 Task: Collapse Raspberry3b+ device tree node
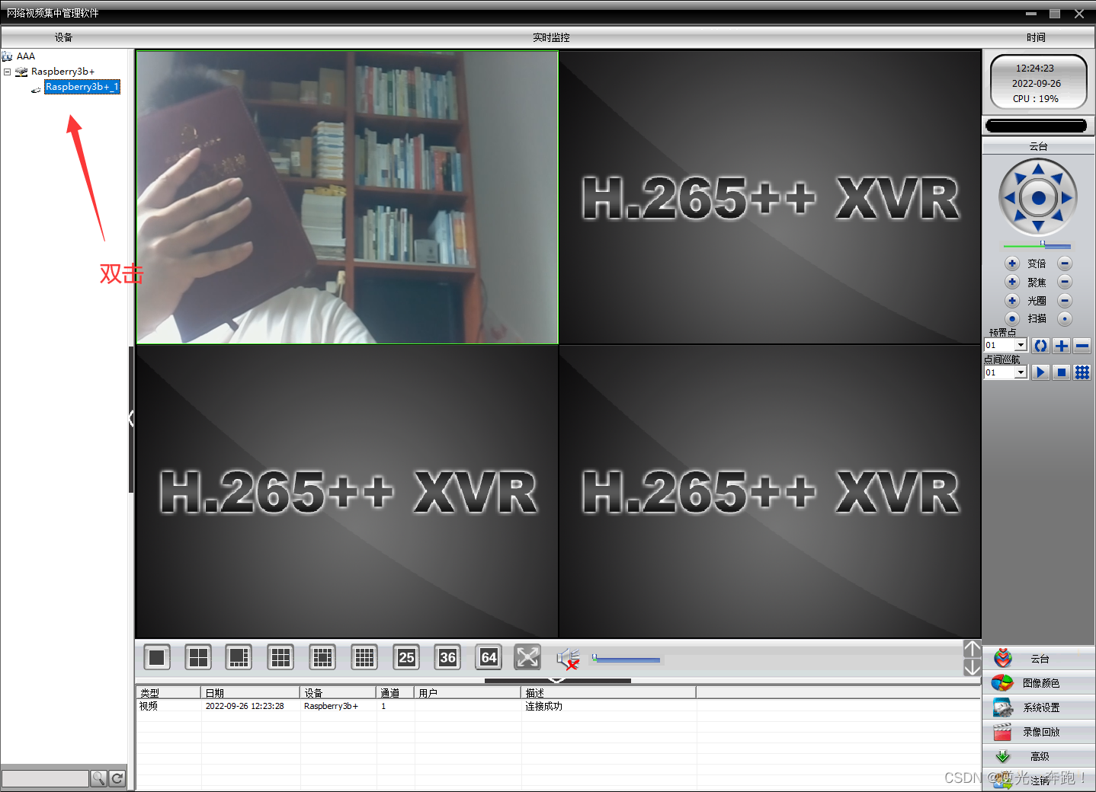[7, 72]
